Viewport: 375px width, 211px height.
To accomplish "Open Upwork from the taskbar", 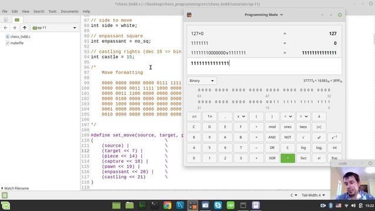I will coord(230,205).
